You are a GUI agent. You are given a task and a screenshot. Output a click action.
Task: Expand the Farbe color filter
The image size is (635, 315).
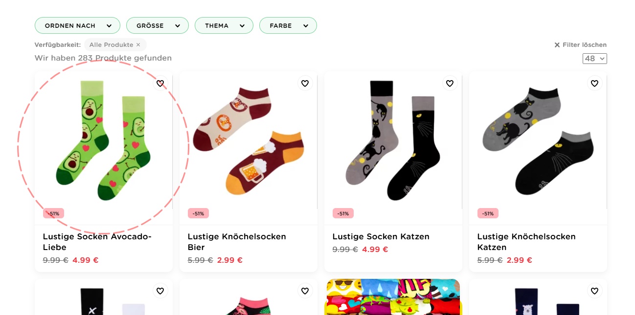(288, 26)
